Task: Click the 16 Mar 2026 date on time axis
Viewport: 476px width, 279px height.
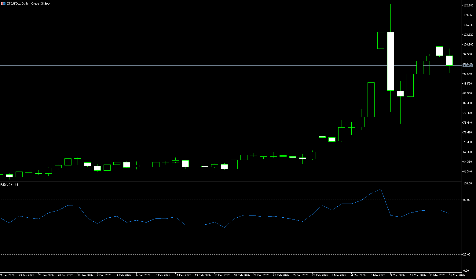Action: click(457, 275)
